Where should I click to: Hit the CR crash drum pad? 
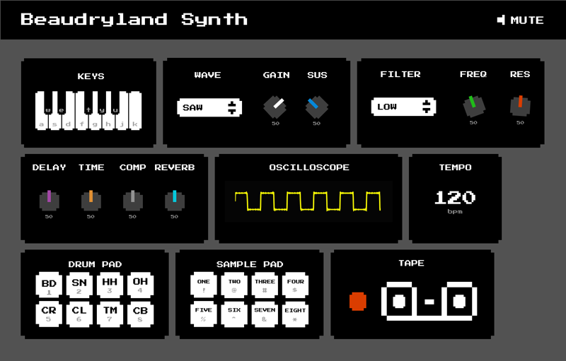[x=49, y=314]
